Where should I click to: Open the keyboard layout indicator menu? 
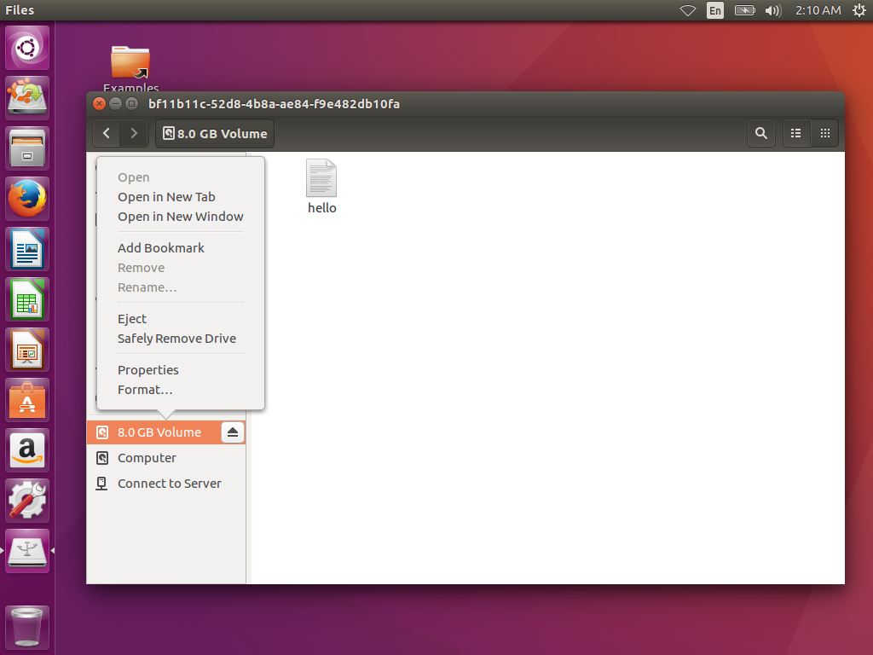click(715, 10)
